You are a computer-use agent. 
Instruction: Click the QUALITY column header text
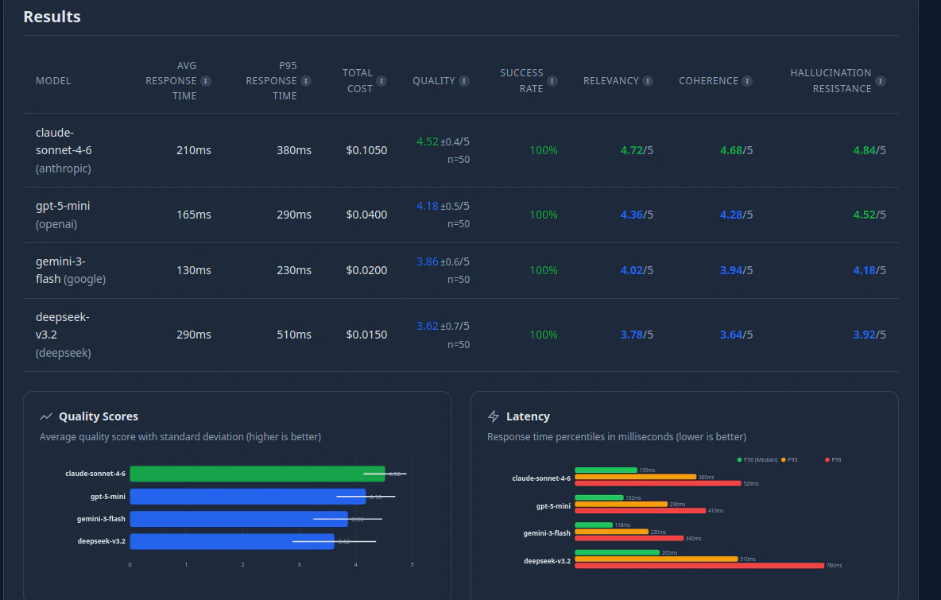pos(433,81)
